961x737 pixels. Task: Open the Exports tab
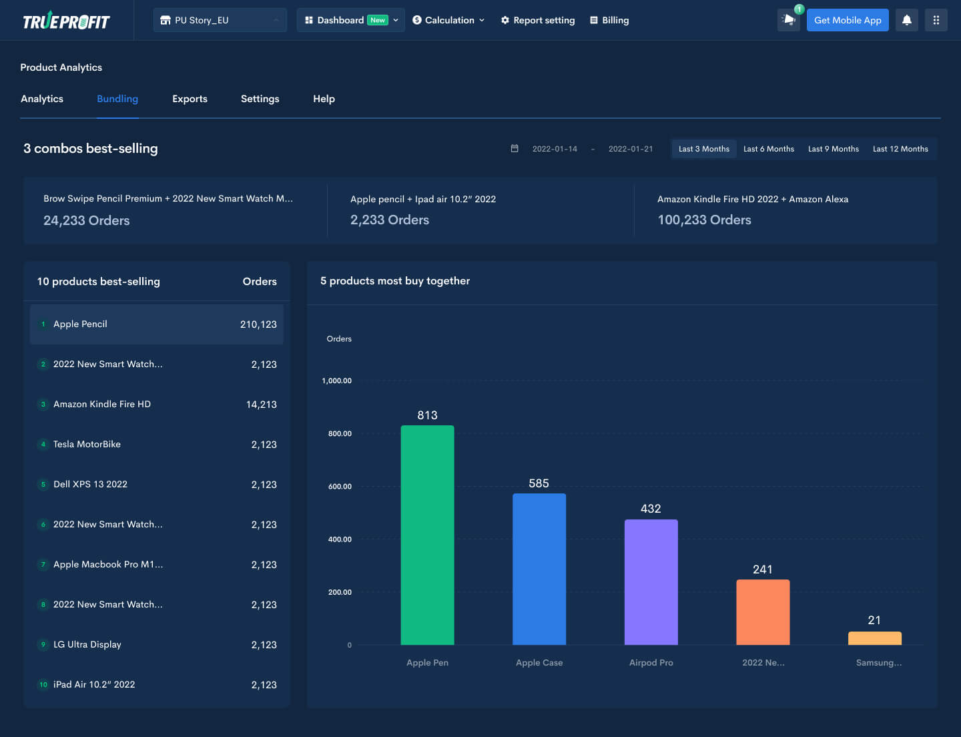tap(190, 98)
